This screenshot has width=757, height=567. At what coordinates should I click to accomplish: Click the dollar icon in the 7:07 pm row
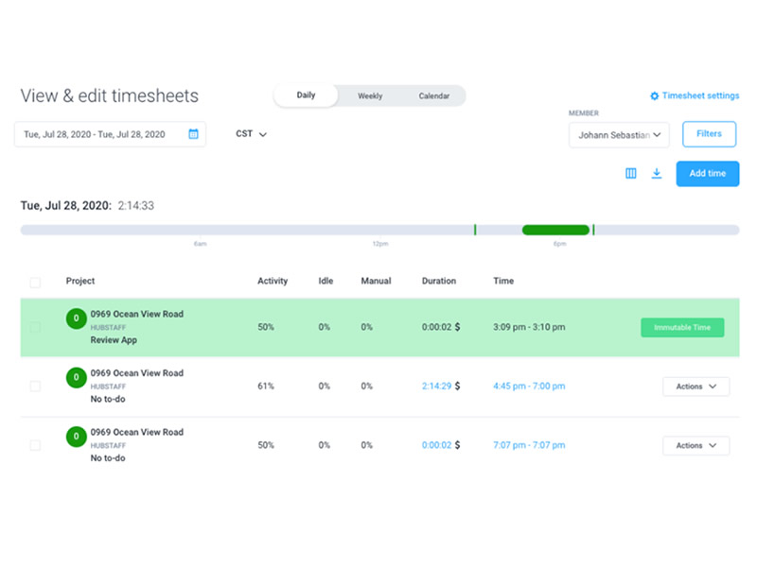458,445
